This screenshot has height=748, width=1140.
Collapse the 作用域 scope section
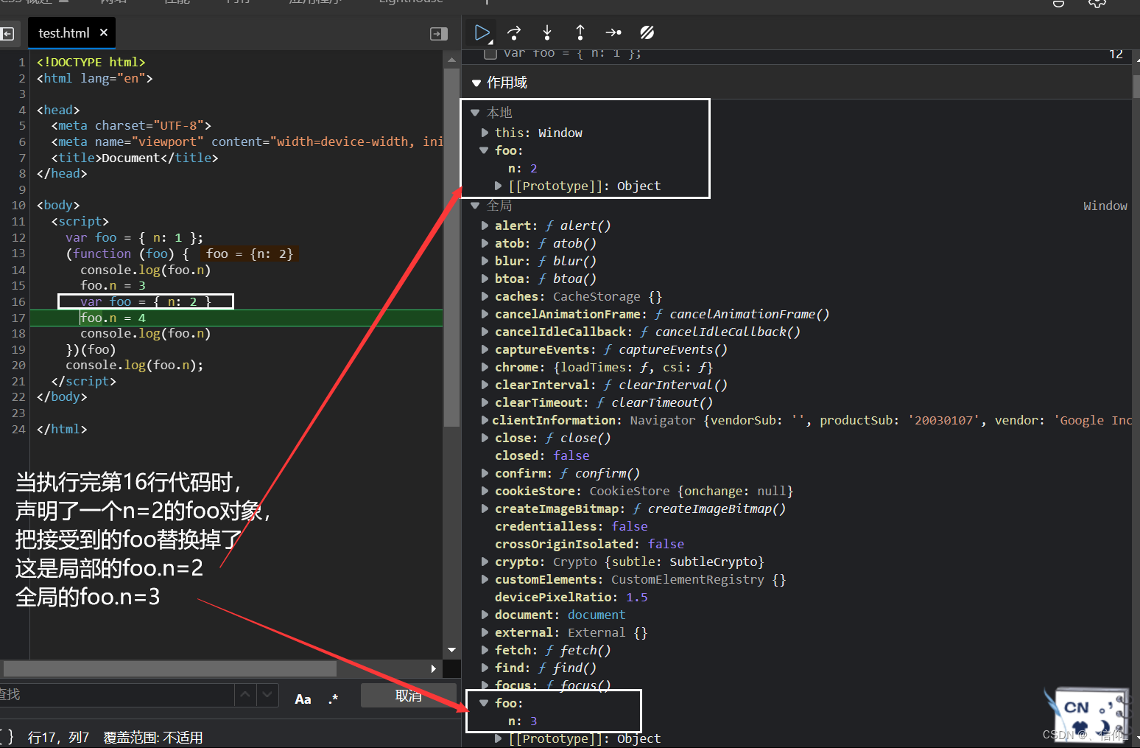pyautogui.click(x=476, y=83)
